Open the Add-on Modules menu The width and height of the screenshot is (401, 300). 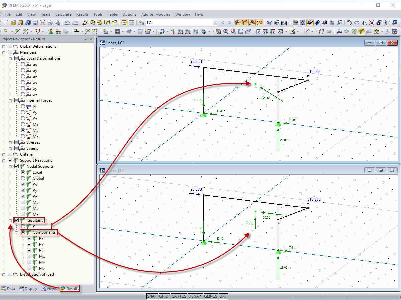click(156, 14)
